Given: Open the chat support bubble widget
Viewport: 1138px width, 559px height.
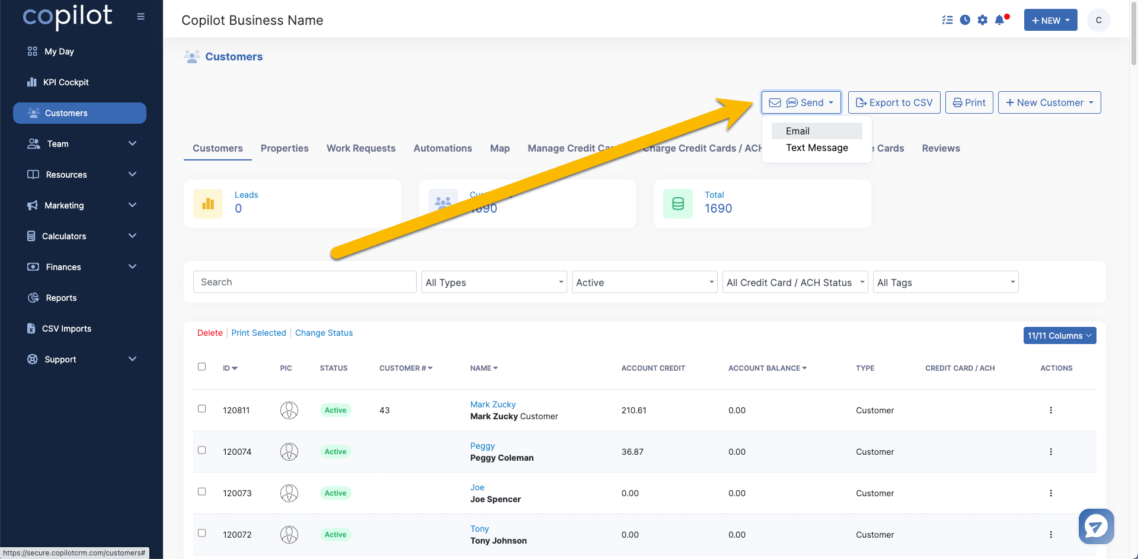Looking at the screenshot, I should click(x=1096, y=526).
